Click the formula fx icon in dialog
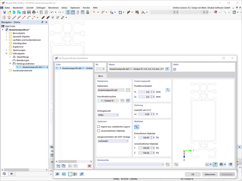The height and width of the screenshot is (181, 242). pyautogui.click(x=82, y=174)
